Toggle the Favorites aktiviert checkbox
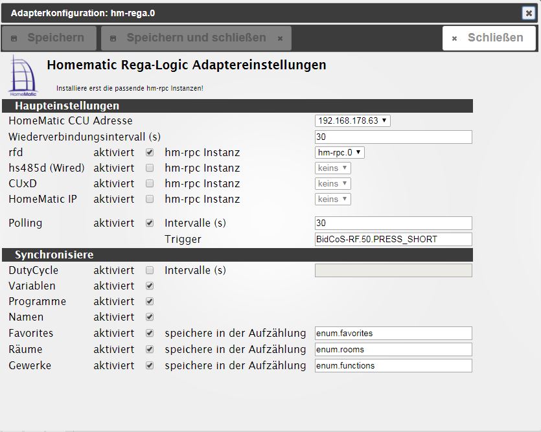 click(x=150, y=333)
